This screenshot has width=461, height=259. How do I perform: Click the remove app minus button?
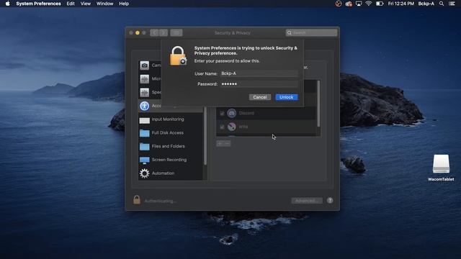tap(227, 143)
